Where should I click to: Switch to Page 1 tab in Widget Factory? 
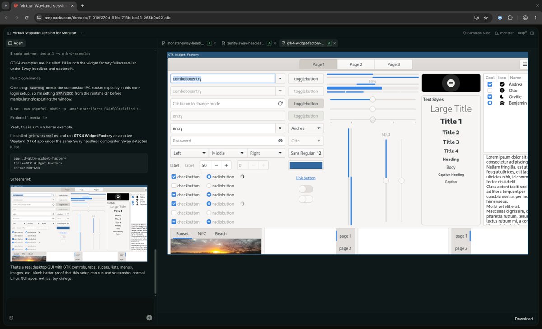(x=318, y=64)
